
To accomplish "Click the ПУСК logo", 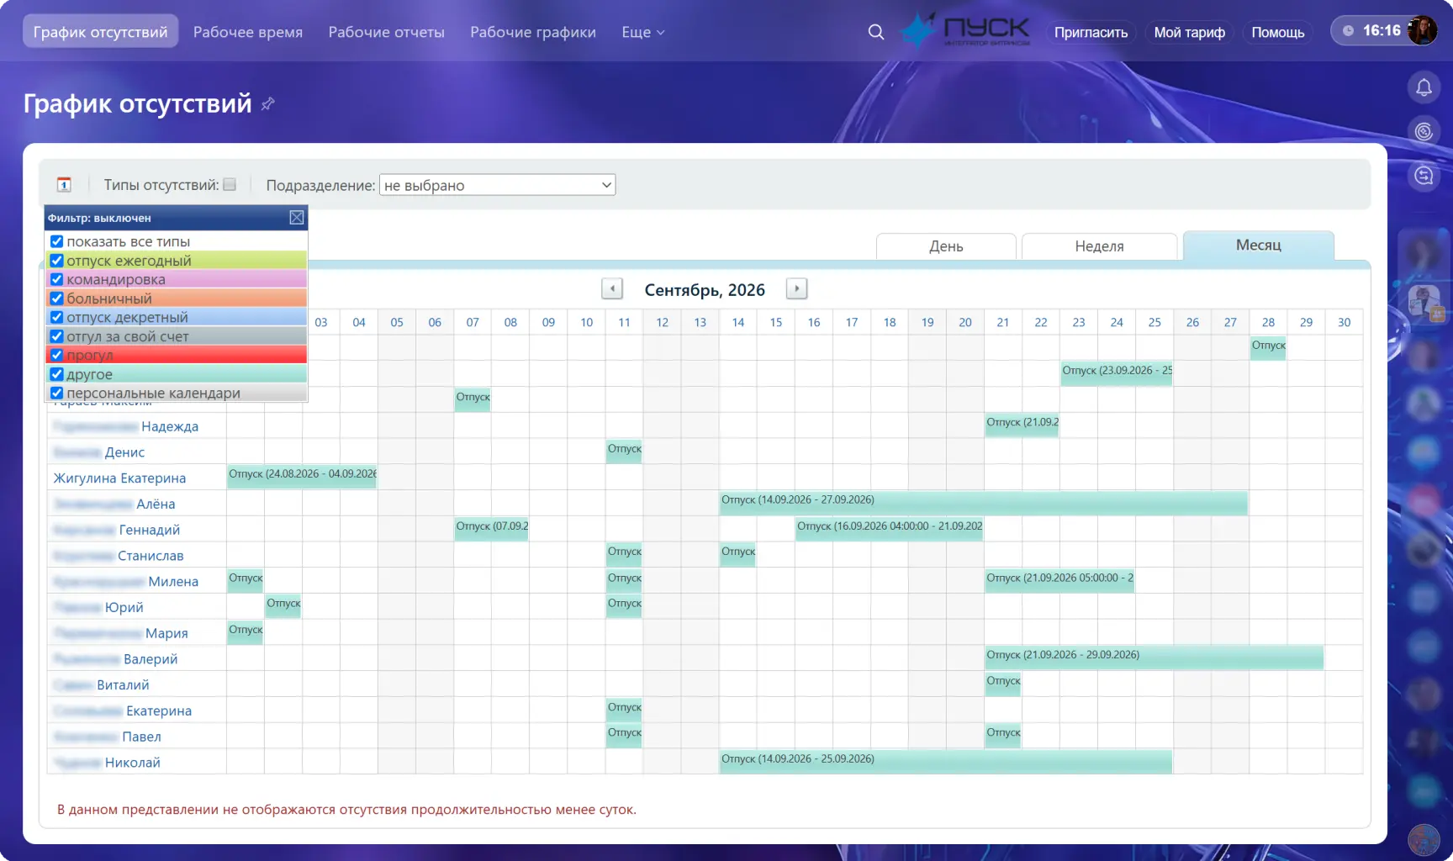I will click(966, 31).
